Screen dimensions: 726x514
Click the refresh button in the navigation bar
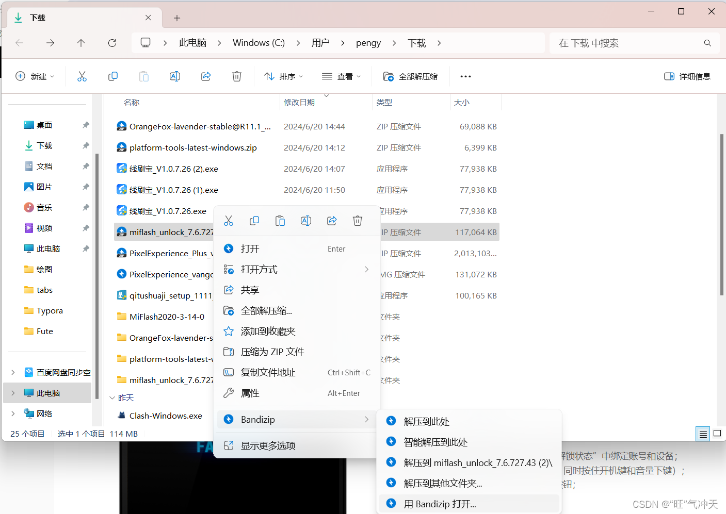point(112,43)
